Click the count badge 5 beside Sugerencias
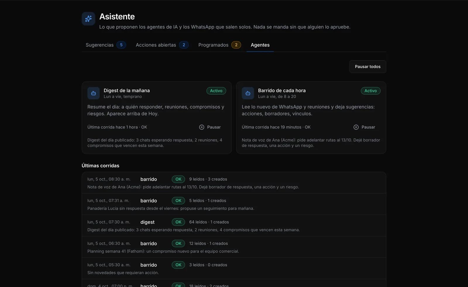Image resolution: width=468 pixels, height=287 pixels. point(121,45)
